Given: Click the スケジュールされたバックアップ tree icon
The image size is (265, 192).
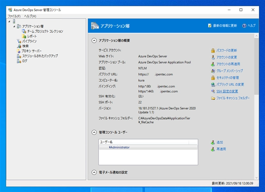Looking at the screenshot, I should 19,56.
